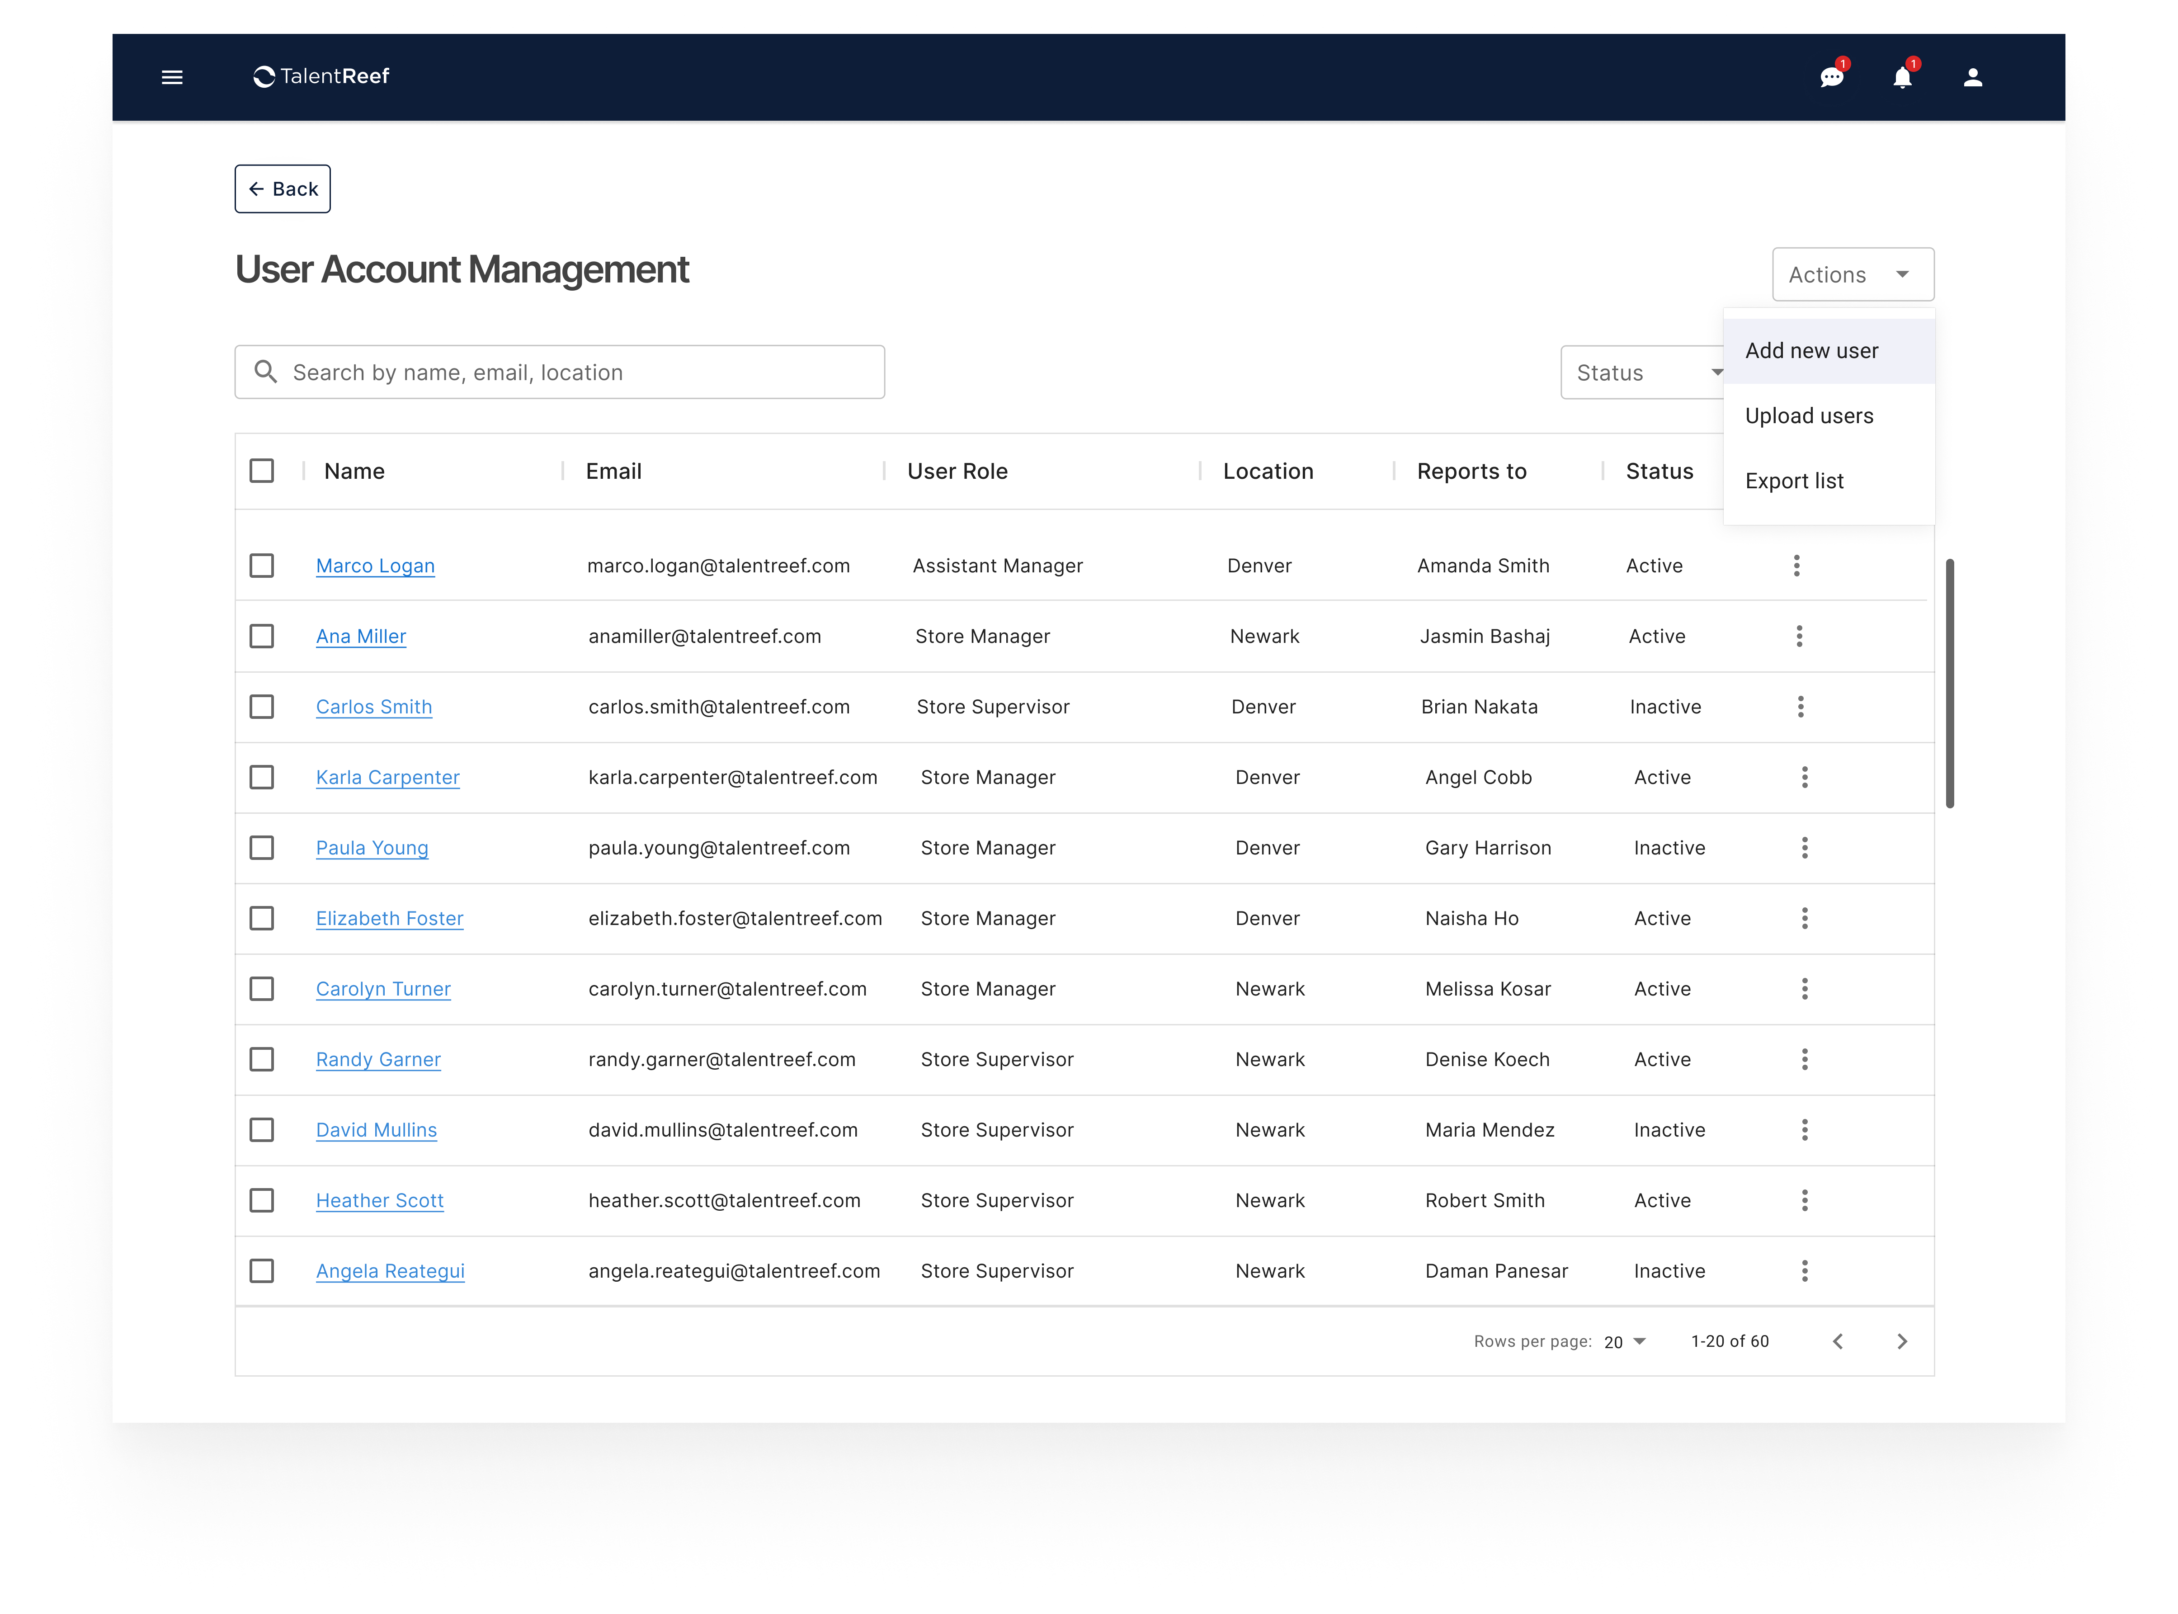Sort by the User Role column header
The height and width of the screenshot is (1614, 2178).
pyautogui.click(x=957, y=471)
